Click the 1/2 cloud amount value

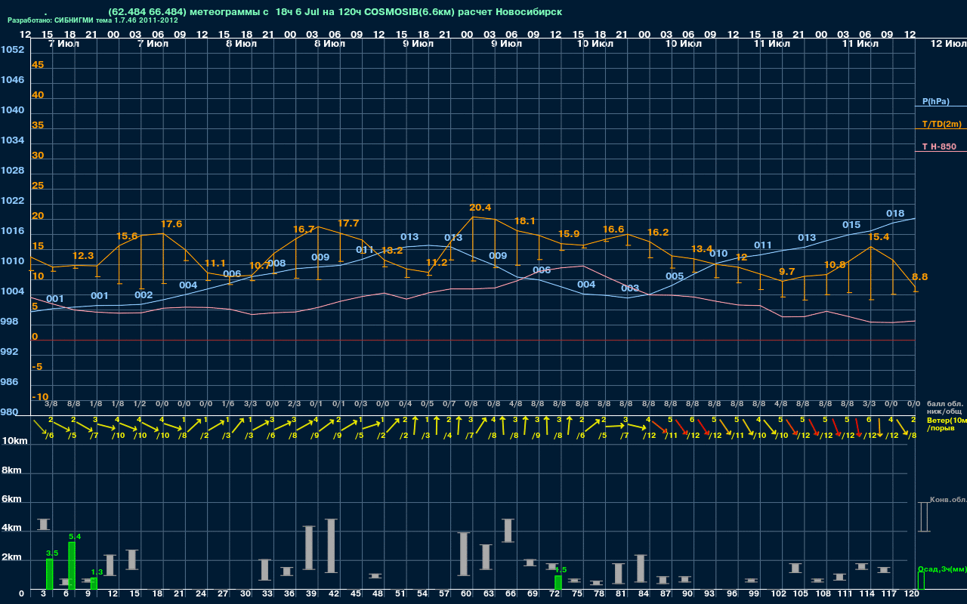pyautogui.click(x=140, y=404)
